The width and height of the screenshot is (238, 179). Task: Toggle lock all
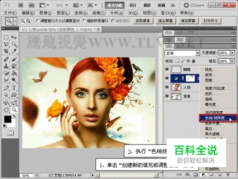pos(193,61)
